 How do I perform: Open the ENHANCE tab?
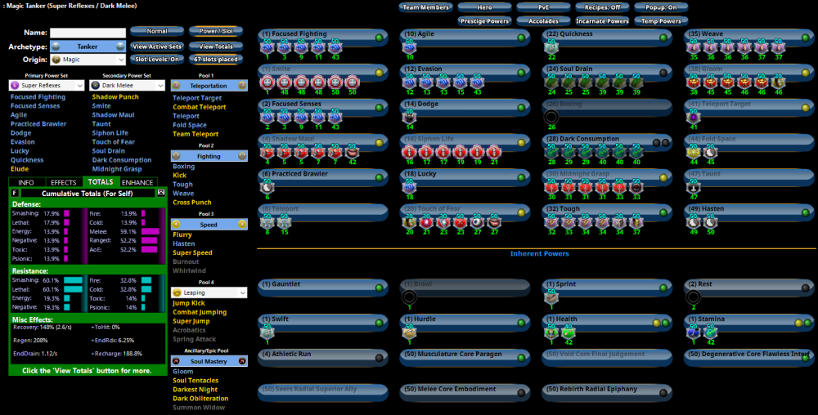pos(138,182)
